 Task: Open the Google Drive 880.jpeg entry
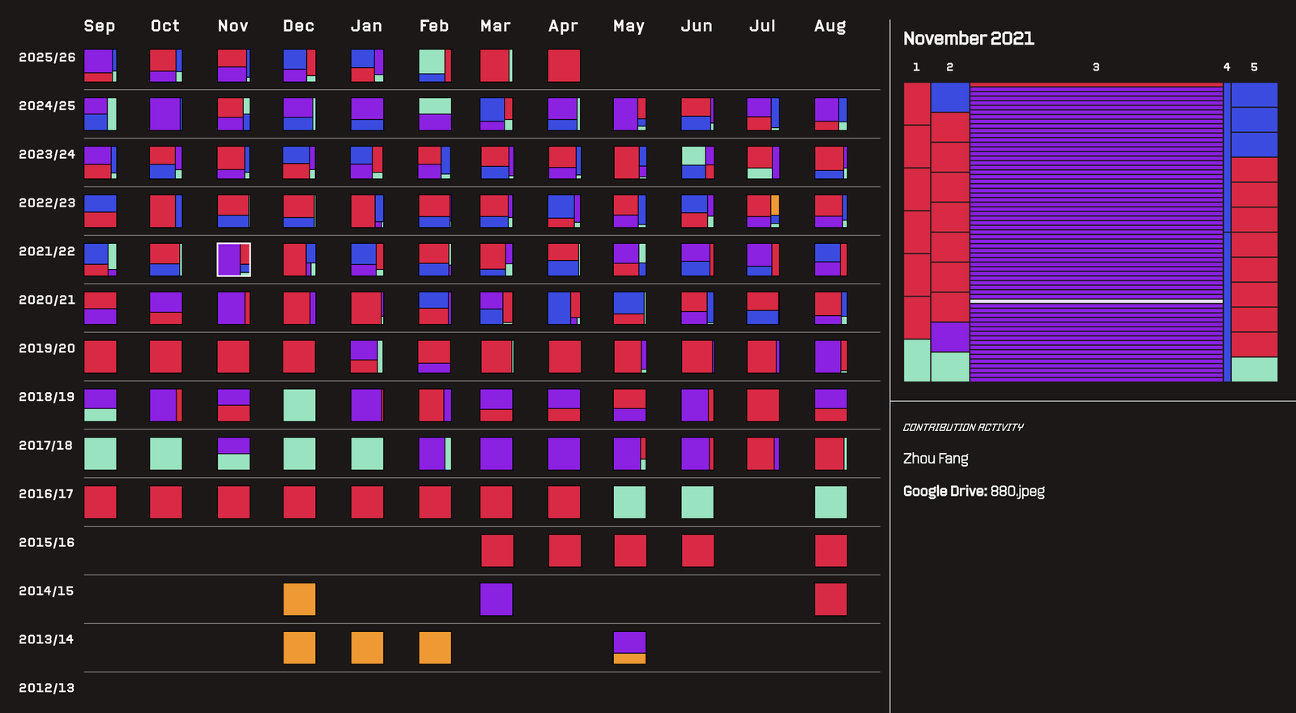(974, 491)
